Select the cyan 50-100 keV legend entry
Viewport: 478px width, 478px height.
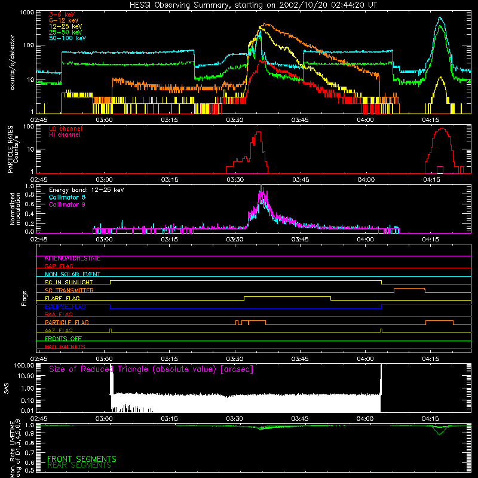click(68, 38)
